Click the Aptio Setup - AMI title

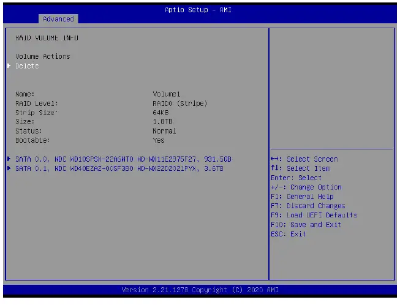pos(198,10)
